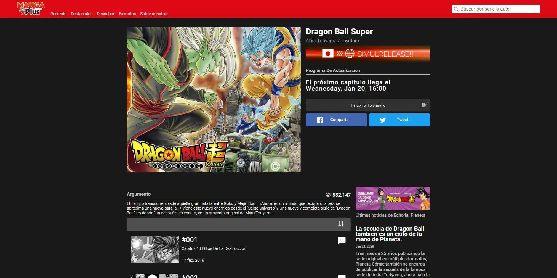557x278 pixels.
Task: Click the Dragon Ball Super title heading
Action: (x=339, y=32)
